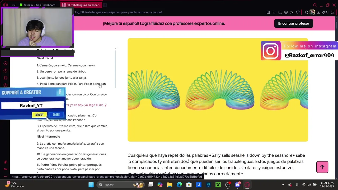
Task: Open GX Control icon in sidebar
Action: pos(5,169)
